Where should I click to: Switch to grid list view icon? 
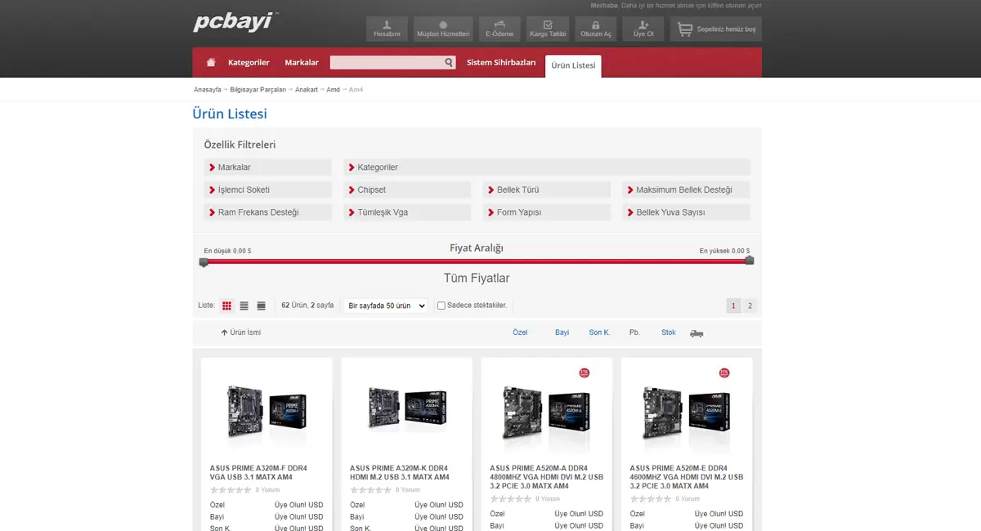(x=226, y=306)
